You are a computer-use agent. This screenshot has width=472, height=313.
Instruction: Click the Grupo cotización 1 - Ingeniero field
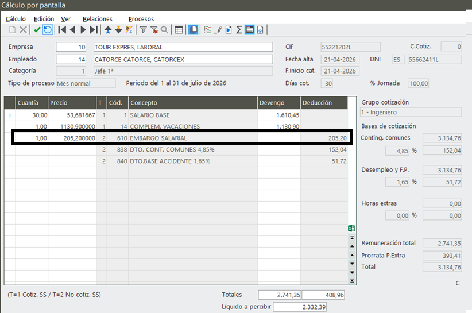pos(411,112)
